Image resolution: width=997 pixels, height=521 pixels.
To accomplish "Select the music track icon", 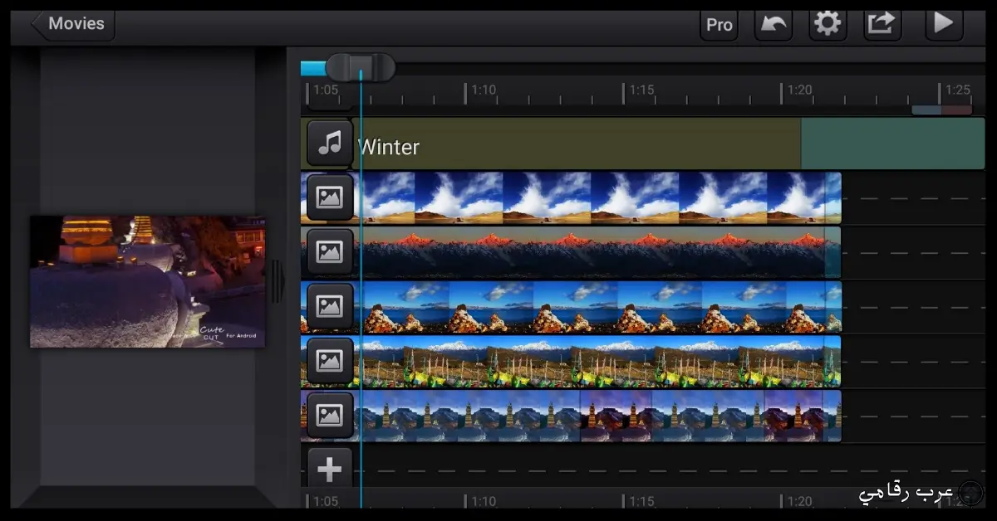I will point(330,144).
